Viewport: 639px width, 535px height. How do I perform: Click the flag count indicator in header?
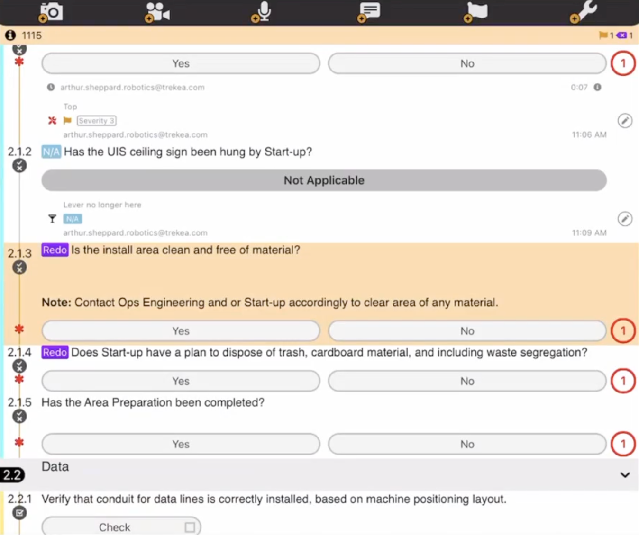606,36
